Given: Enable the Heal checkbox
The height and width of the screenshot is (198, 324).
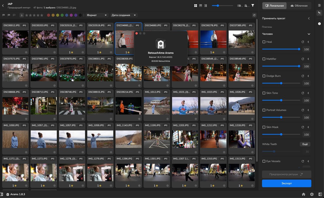Looking at the screenshot, I should pos(264,42).
